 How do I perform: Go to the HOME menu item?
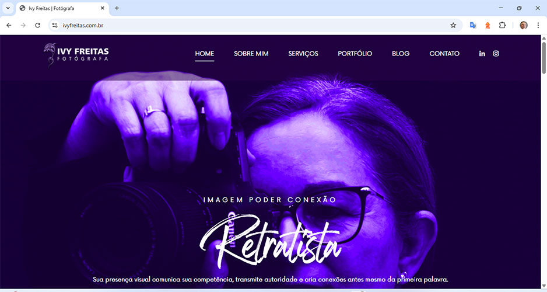(x=205, y=54)
